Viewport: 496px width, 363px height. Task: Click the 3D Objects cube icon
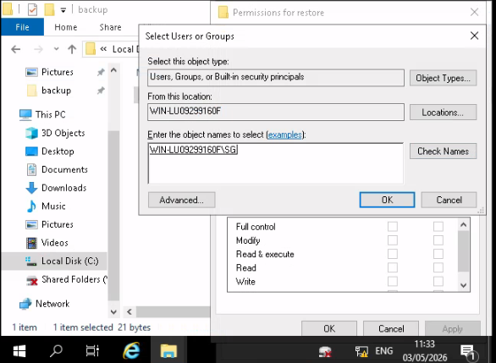click(31, 133)
